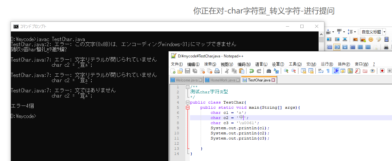392x161 pixels.
Task: Open 文件(F) menu in Notepad++
Action: [x=177, y=64]
